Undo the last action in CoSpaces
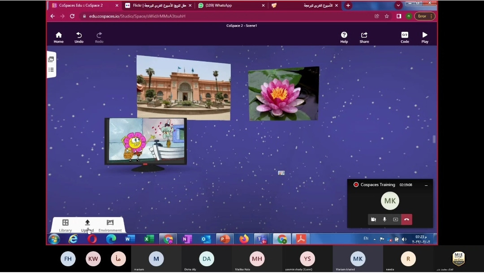Screen dimensions: 484x273 (79, 37)
